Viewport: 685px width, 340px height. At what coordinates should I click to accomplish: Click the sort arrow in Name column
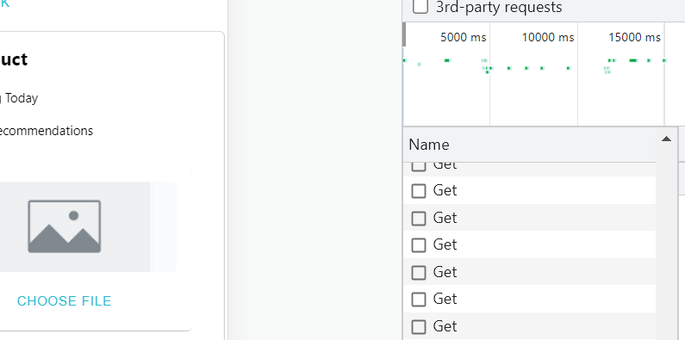click(666, 139)
